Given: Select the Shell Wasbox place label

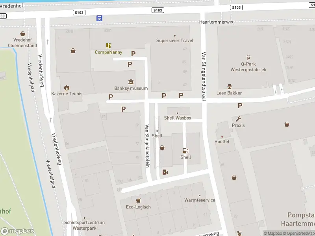Looking at the screenshot, I should point(178,118).
